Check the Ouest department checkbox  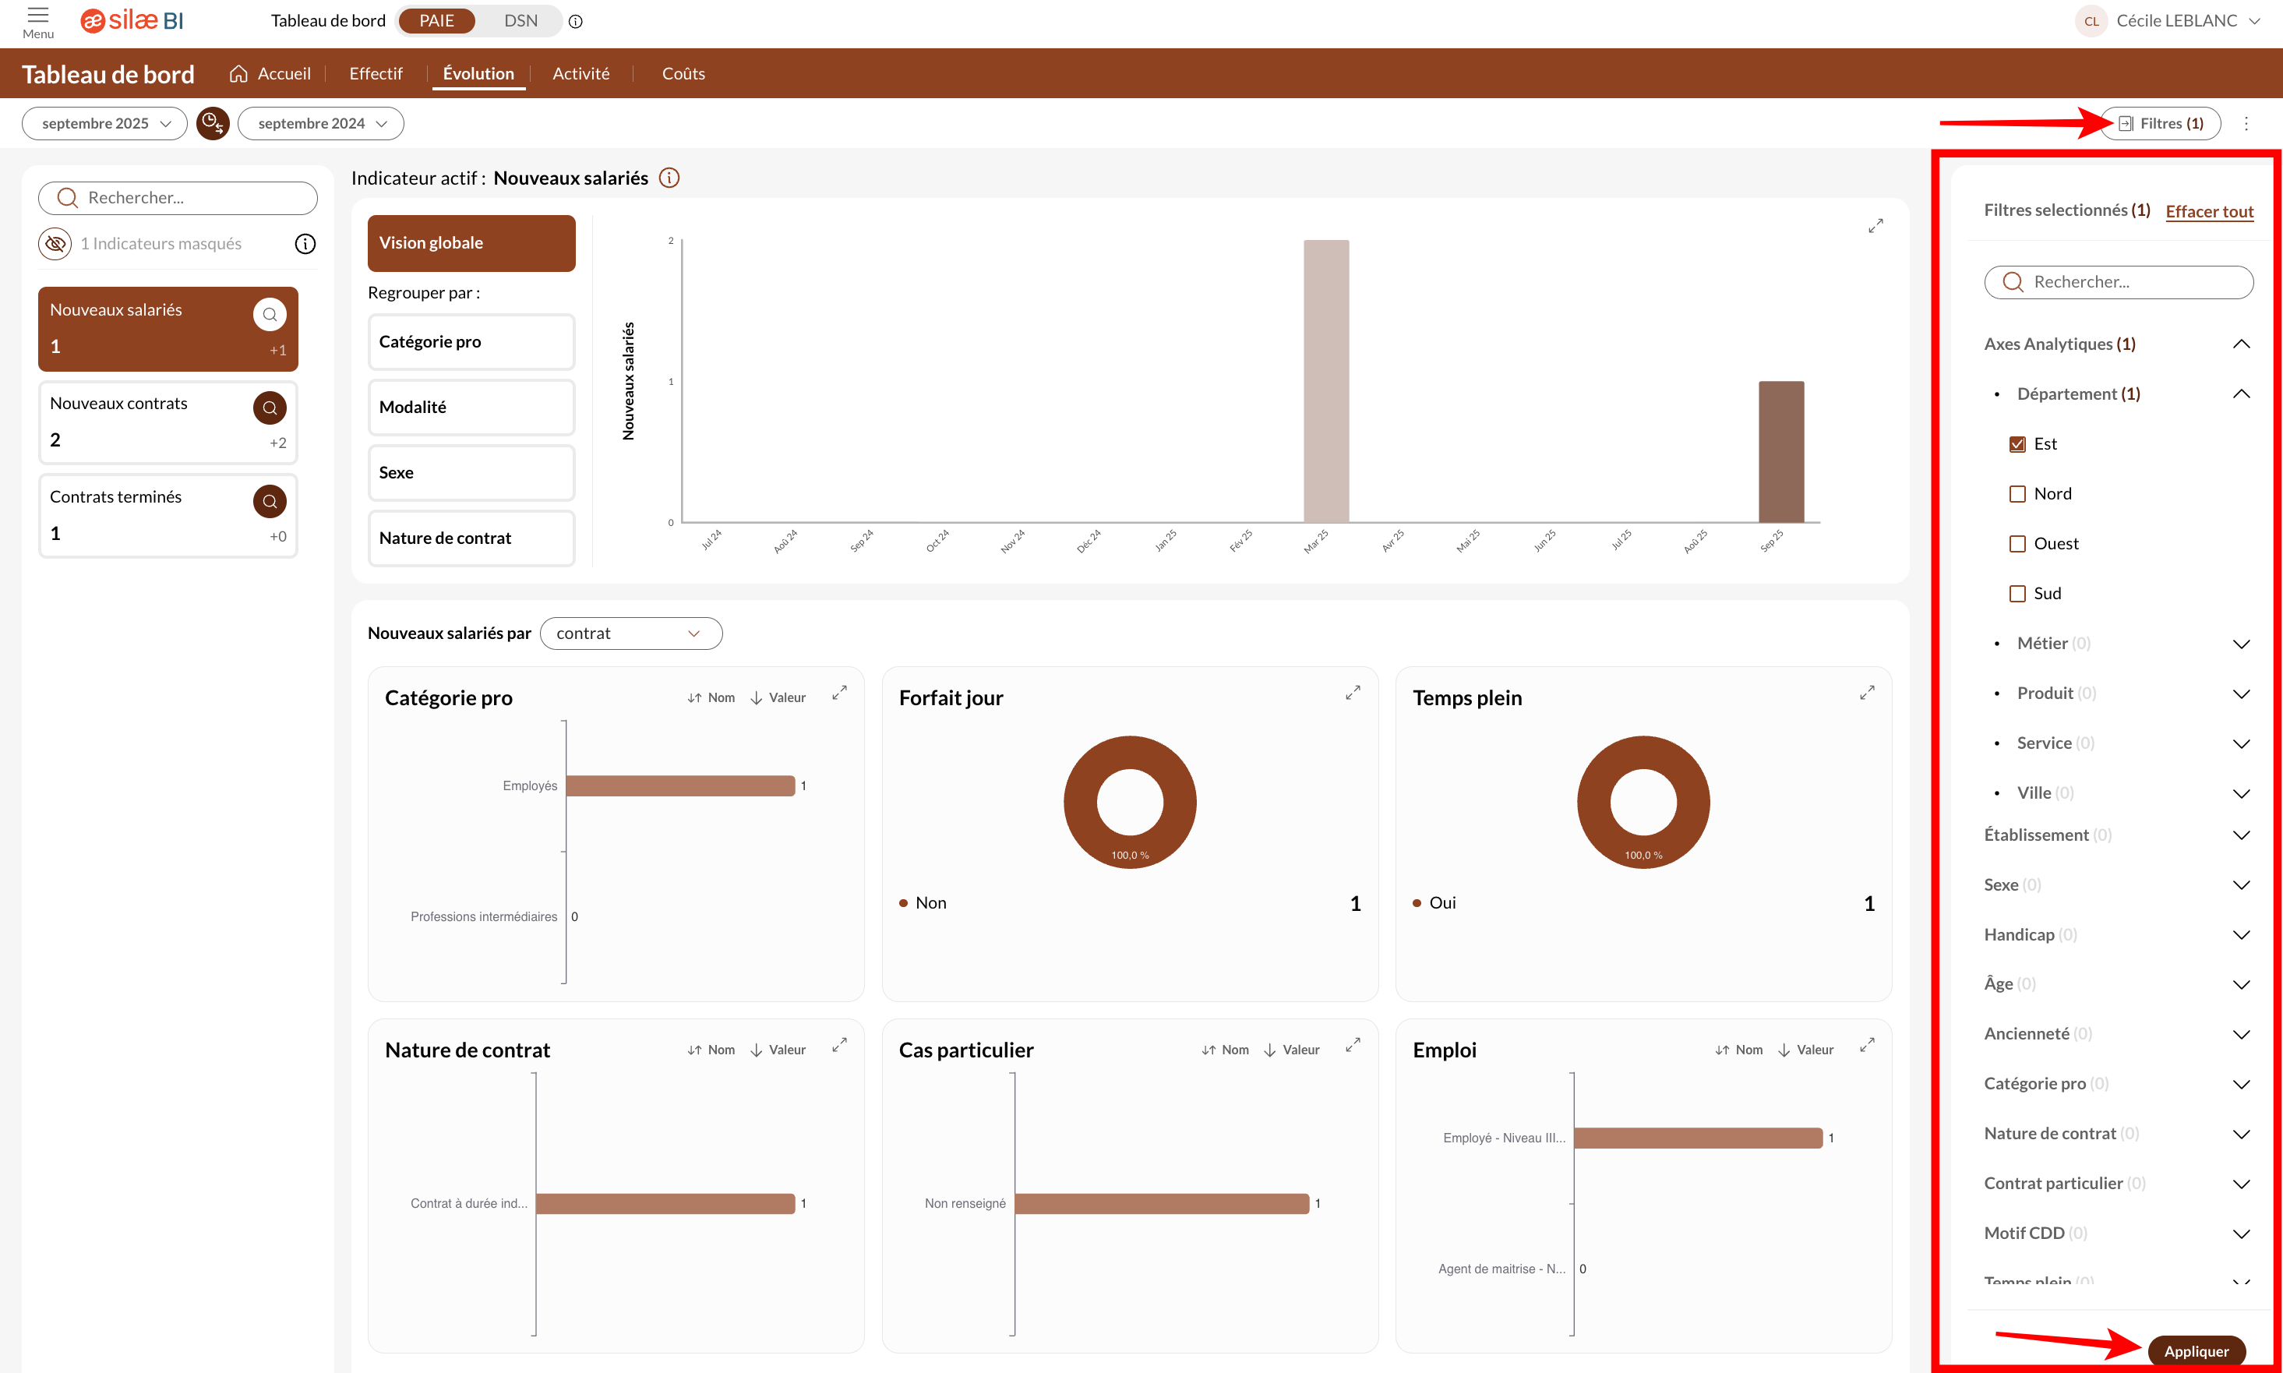[2017, 544]
